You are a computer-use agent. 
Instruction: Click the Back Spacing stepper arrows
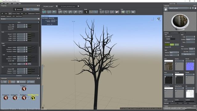[178, 55]
